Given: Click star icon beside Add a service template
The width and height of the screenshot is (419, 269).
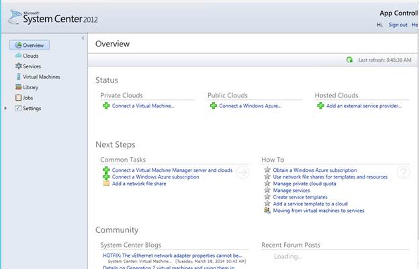Looking at the screenshot, I should (x=267, y=204).
